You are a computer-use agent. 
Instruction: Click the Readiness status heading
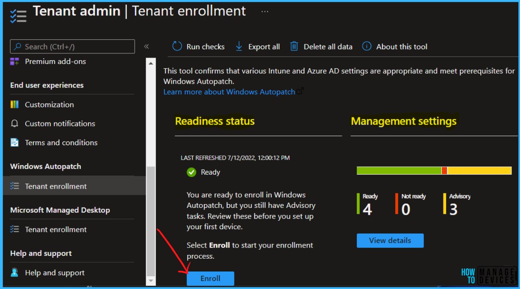pos(215,121)
